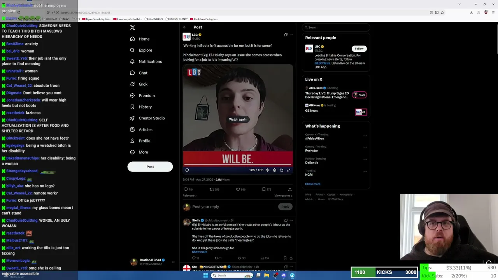Image resolution: width=498 pixels, height=280 pixels.
Task: Open the more options on LBC's post
Action: coord(291,35)
